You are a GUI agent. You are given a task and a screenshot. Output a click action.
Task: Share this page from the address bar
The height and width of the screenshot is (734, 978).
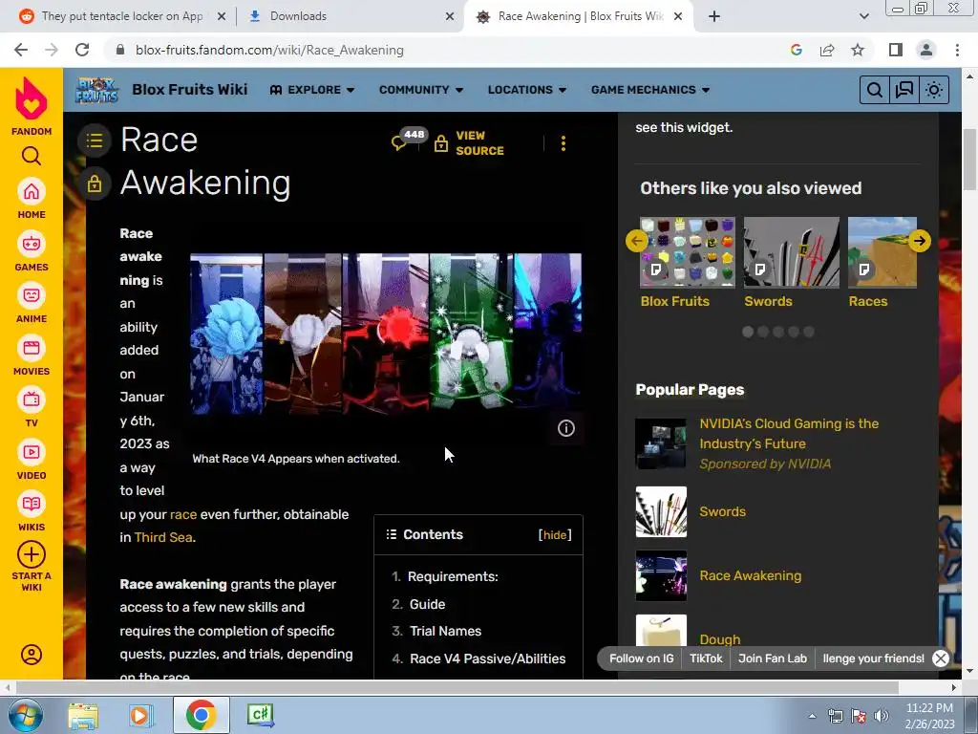(827, 50)
